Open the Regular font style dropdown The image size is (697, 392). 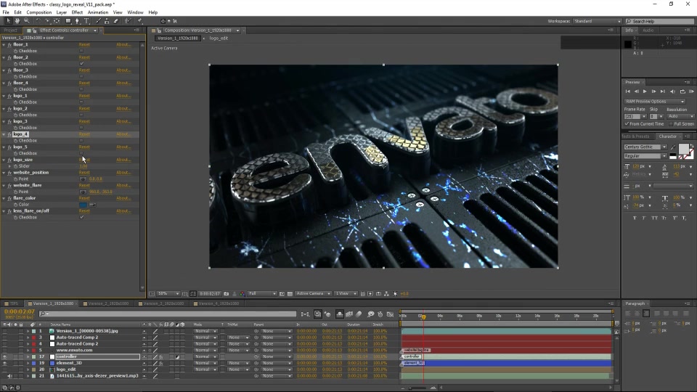645,156
